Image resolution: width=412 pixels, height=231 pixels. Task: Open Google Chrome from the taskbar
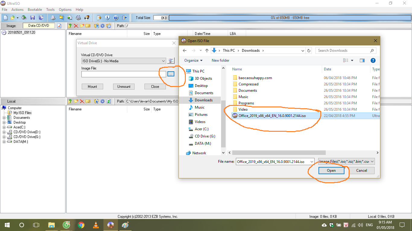(x=81, y=225)
